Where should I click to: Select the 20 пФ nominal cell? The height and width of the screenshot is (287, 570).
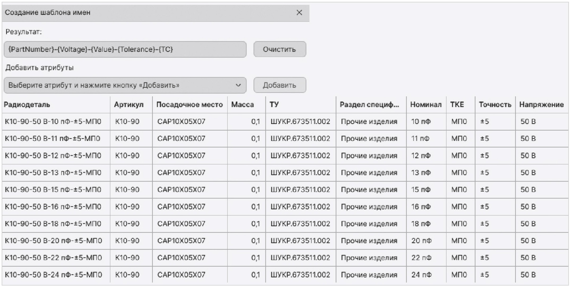[x=421, y=241]
